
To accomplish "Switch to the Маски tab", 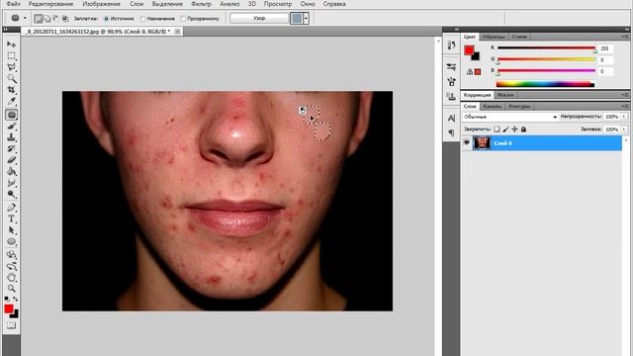I will (505, 95).
